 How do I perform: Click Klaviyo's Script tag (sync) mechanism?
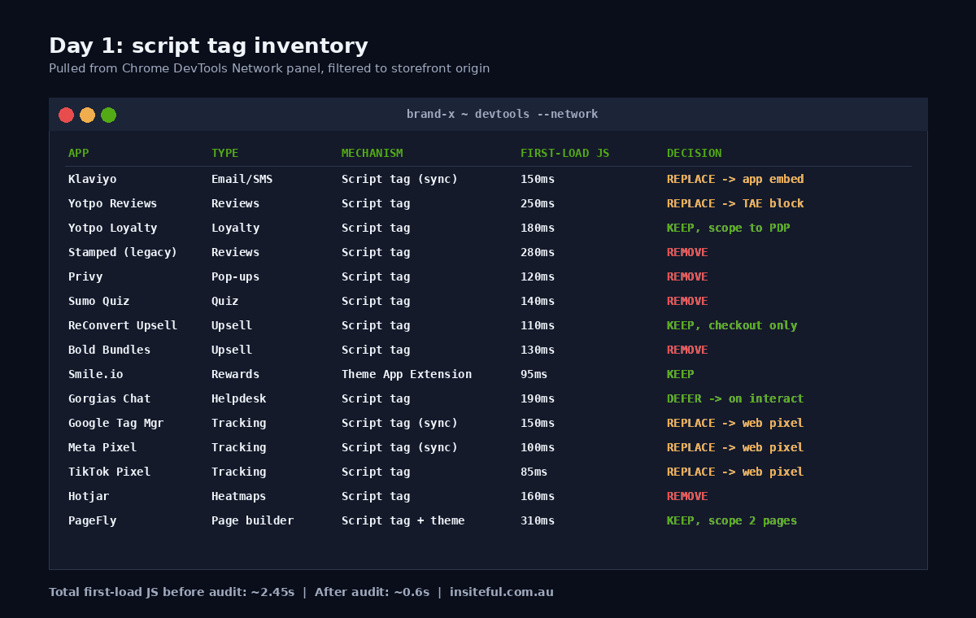[x=399, y=179]
